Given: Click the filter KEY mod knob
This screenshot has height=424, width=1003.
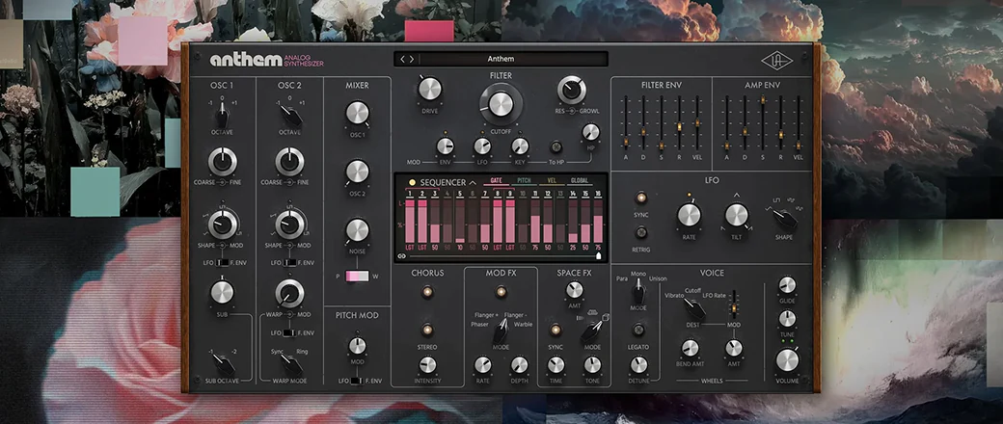Looking at the screenshot, I should pyautogui.click(x=520, y=146).
